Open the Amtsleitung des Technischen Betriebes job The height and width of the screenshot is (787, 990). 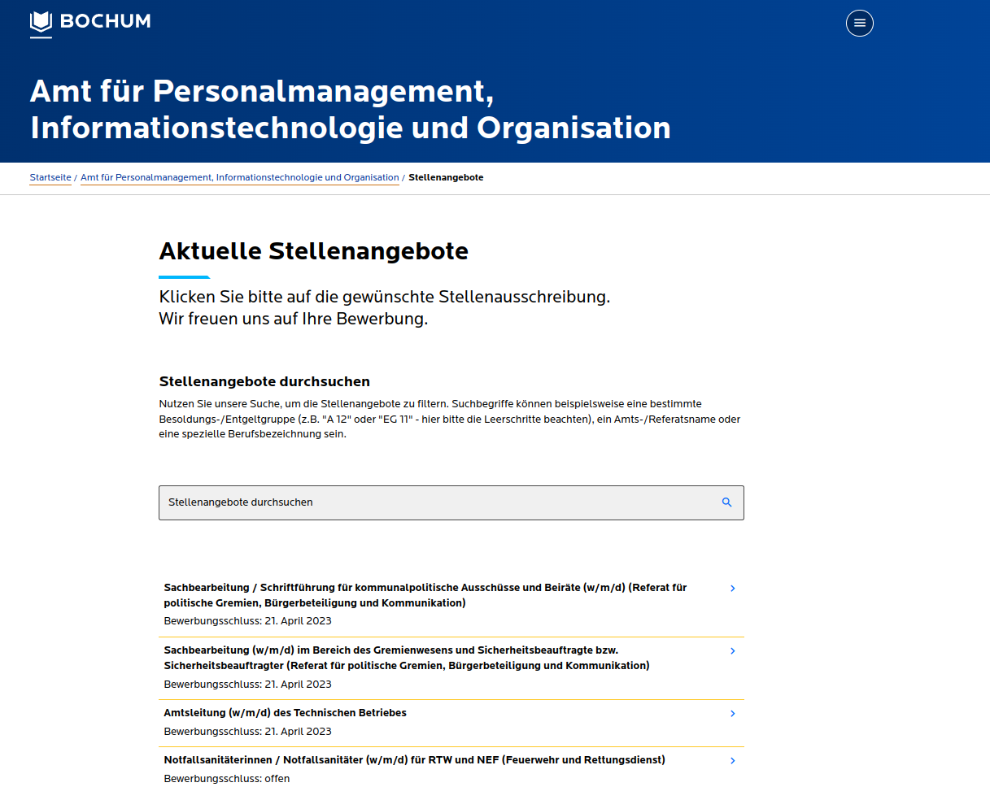coord(285,713)
